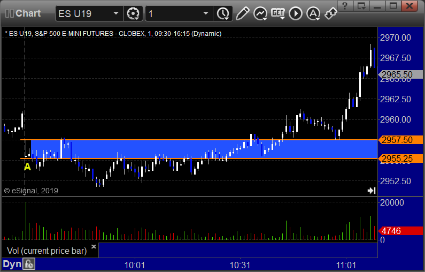Click the Vol (current price bar) label
This screenshot has width=425, height=272.
pyautogui.click(x=47, y=251)
